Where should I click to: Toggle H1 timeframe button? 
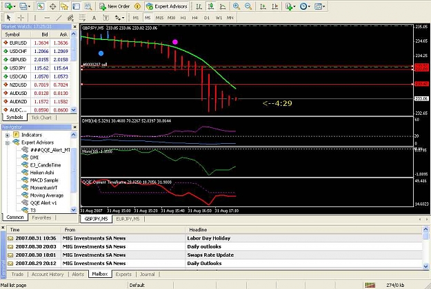[183, 18]
